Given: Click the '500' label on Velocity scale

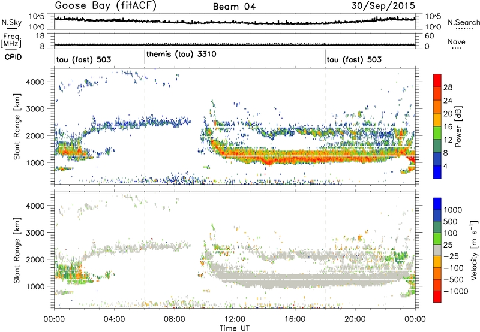Looking at the screenshot, I should coord(449,221).
